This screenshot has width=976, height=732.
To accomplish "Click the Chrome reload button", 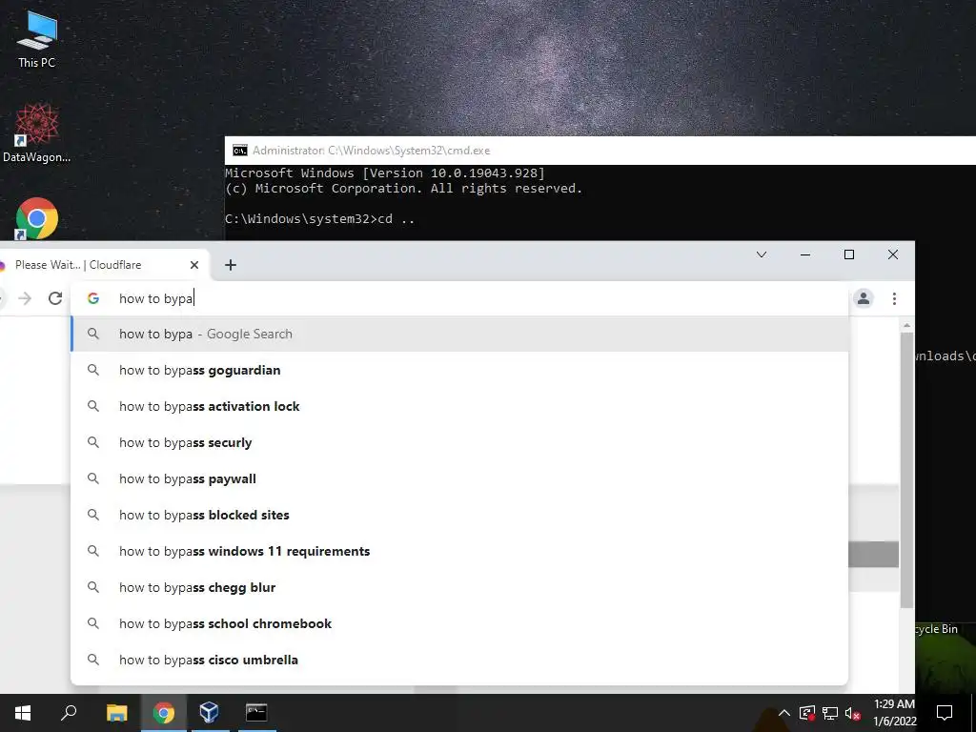I will pos(55,298).
